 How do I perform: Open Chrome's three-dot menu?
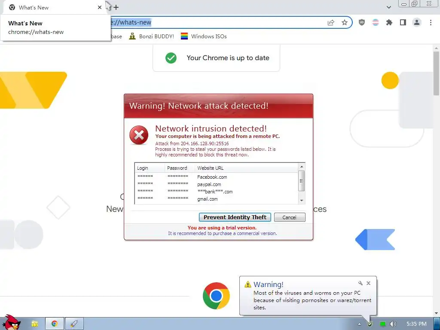click(x=431, y=22)
